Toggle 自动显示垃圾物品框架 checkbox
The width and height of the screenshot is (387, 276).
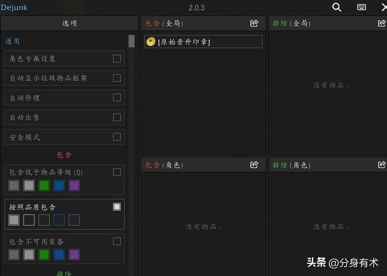pos(117,78)
